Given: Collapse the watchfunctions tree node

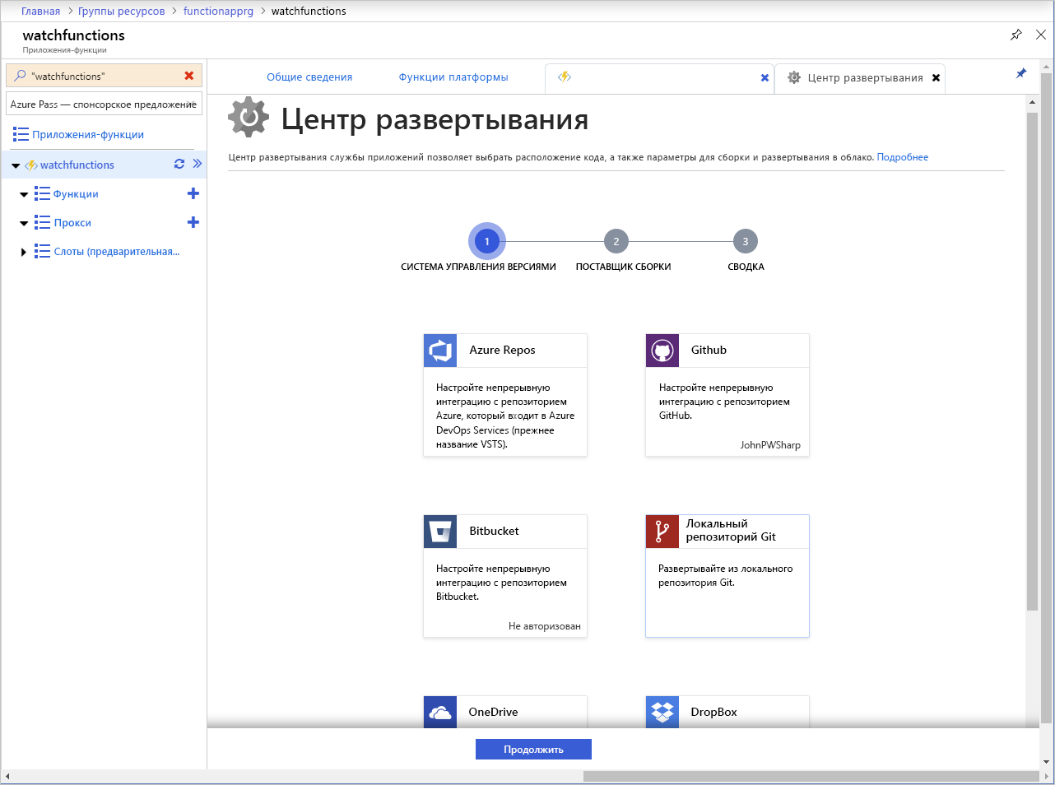Looking at the screenshot, I should coord(16,165).
